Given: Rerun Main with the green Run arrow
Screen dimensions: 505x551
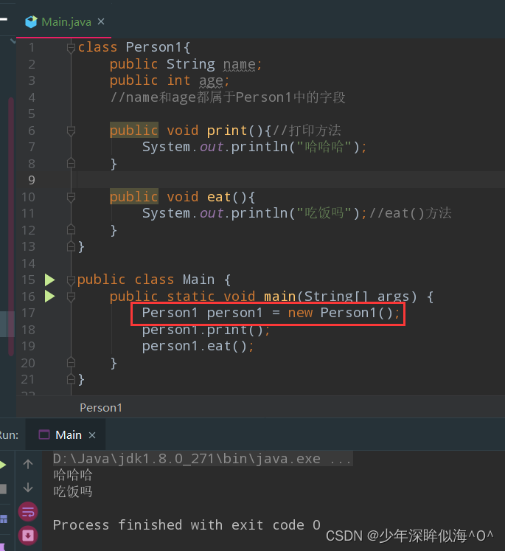Looking at the screenshot, I should point(3,465).
